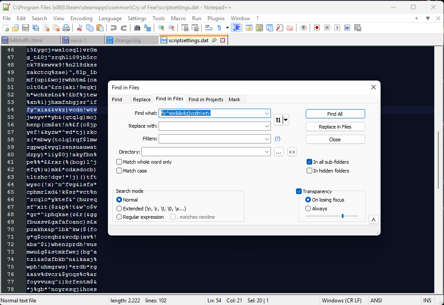The image size is (444, 305).
Task: Click the Paste clipboard toolbar icon
Action: tap(100, 28)
